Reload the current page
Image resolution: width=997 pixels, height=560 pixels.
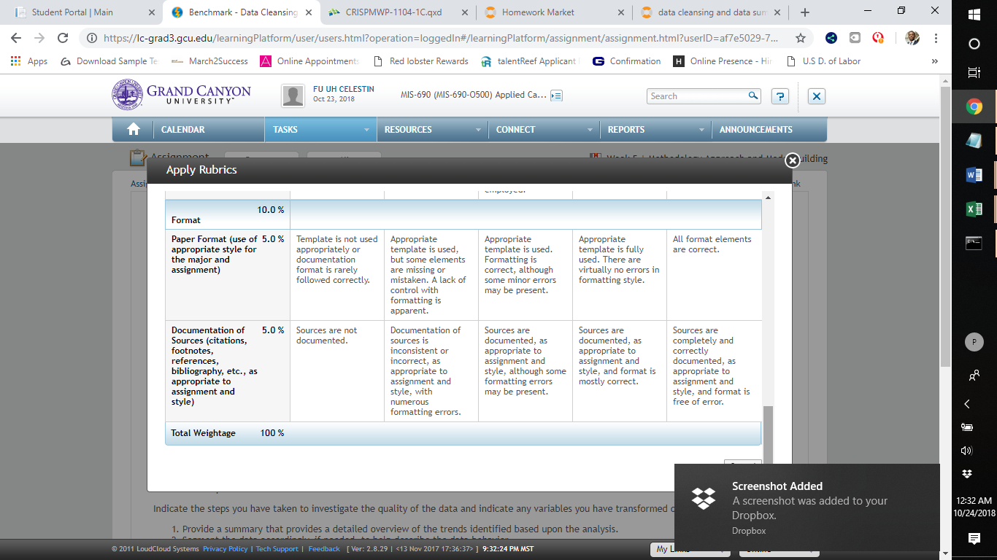click(x=63, y=38)
